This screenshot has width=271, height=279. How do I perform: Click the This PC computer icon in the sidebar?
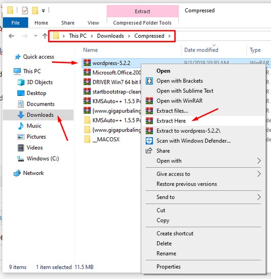(17, 71)
